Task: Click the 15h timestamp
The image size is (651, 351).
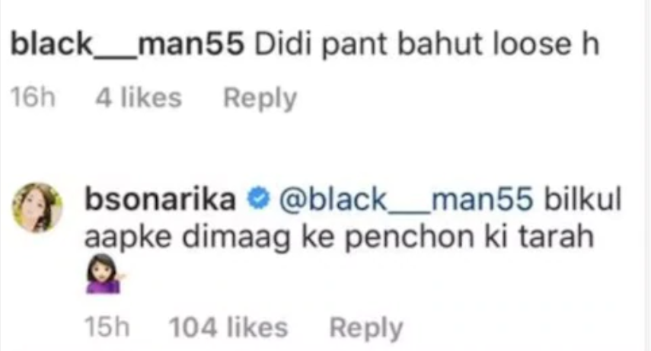Action: (107, 327)
